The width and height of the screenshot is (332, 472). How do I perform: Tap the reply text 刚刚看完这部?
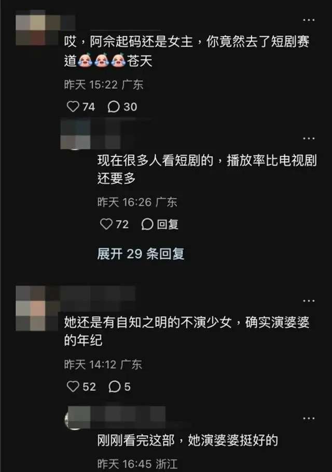[136, 440]
